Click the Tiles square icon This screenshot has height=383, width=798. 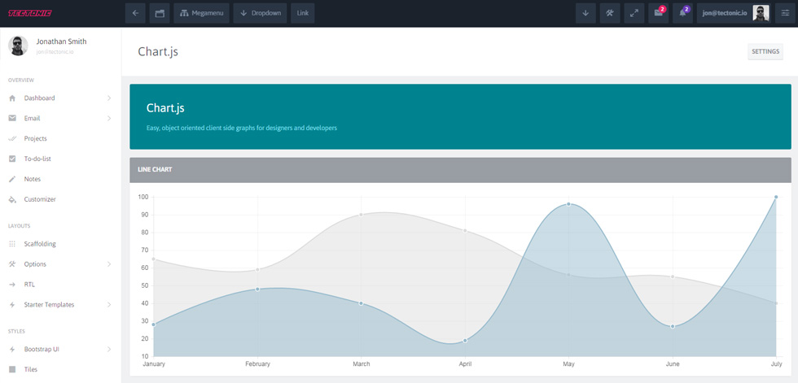click(x=12, y=369)
